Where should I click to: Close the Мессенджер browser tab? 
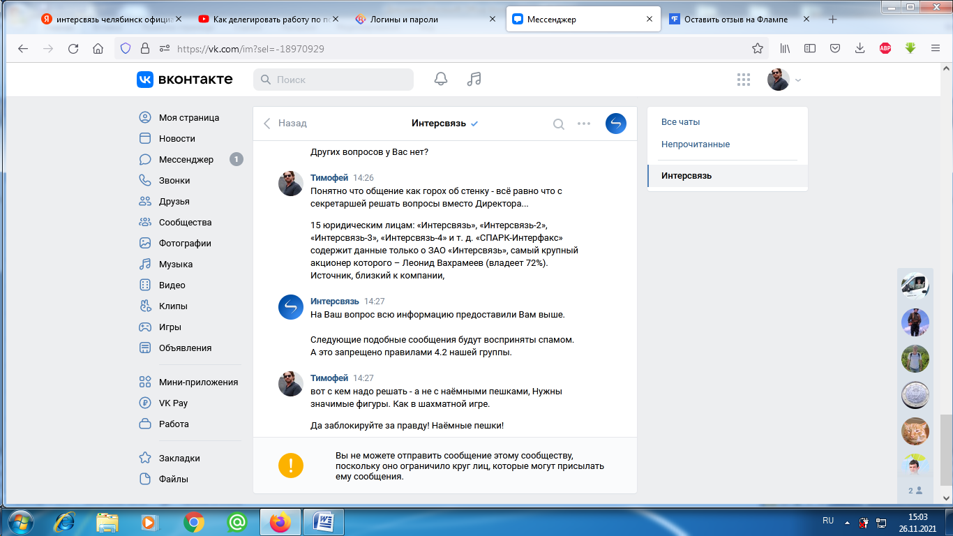650,20
